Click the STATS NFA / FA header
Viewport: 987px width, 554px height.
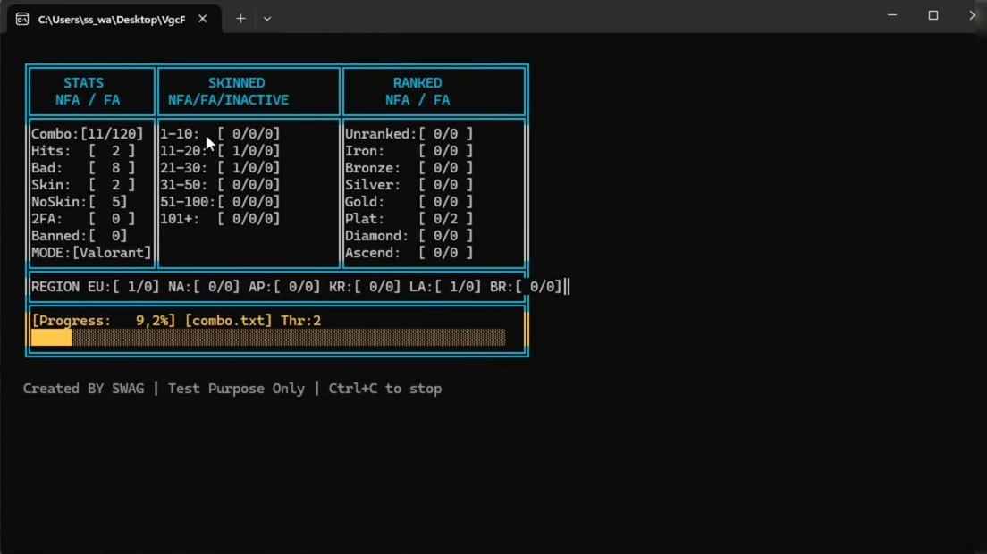(x=87, y=91)
